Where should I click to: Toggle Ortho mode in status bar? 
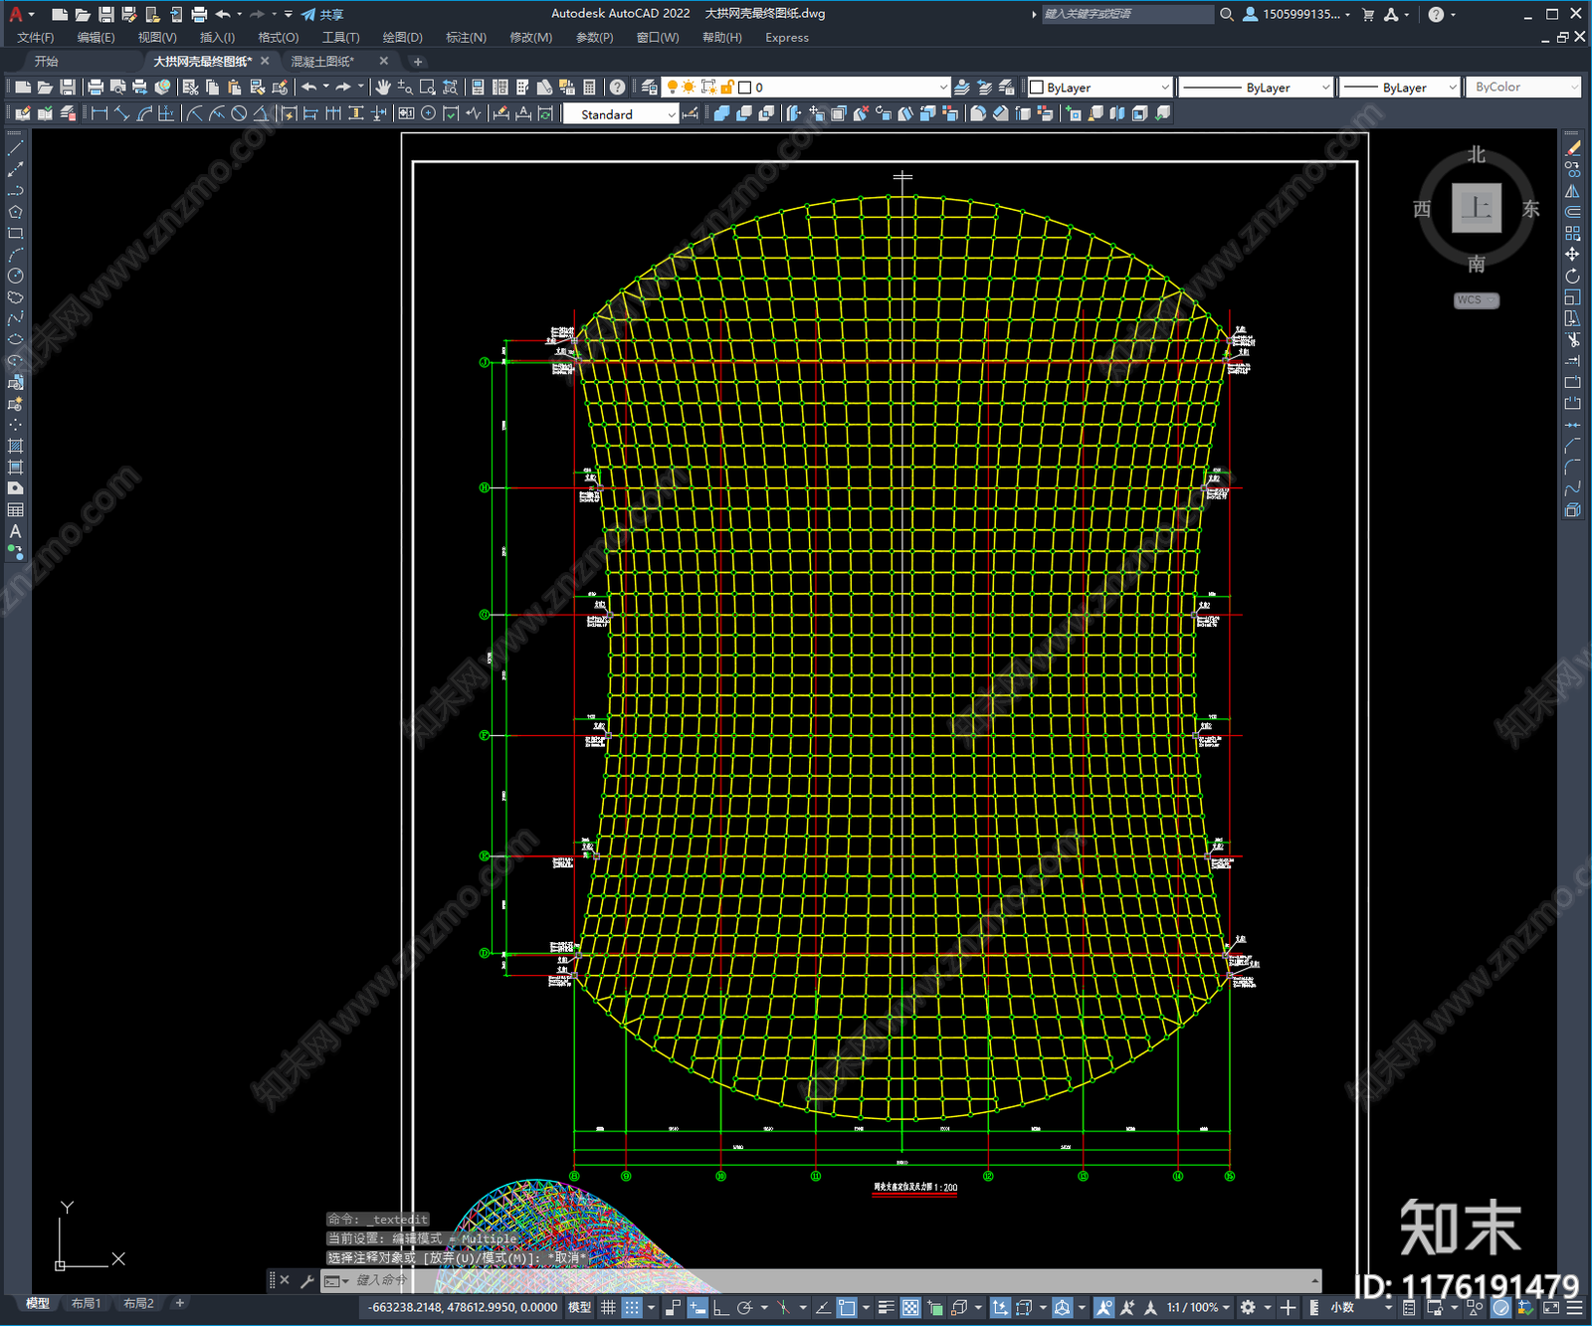click(x=721, y=1307)
